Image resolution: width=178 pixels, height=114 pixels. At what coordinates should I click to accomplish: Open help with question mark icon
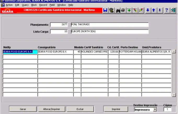click(167, 10)
